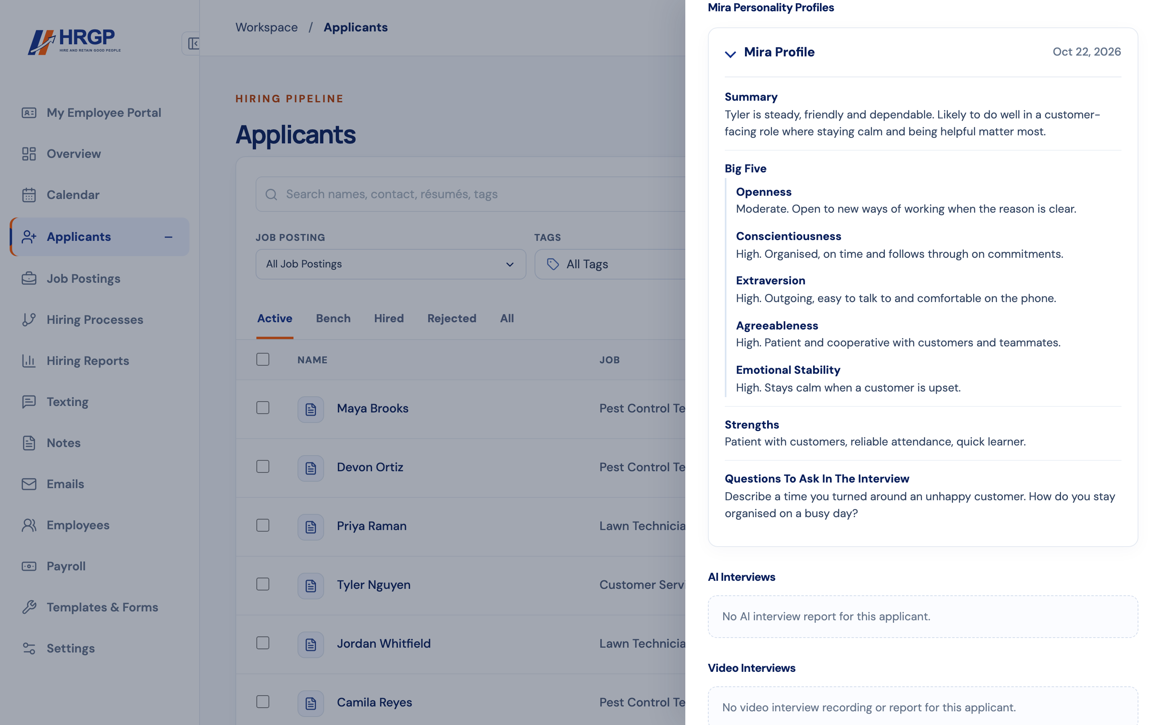Switch to the Rejected tab
Viewport: 1161px width, 725px height.
tap(451, 318)
